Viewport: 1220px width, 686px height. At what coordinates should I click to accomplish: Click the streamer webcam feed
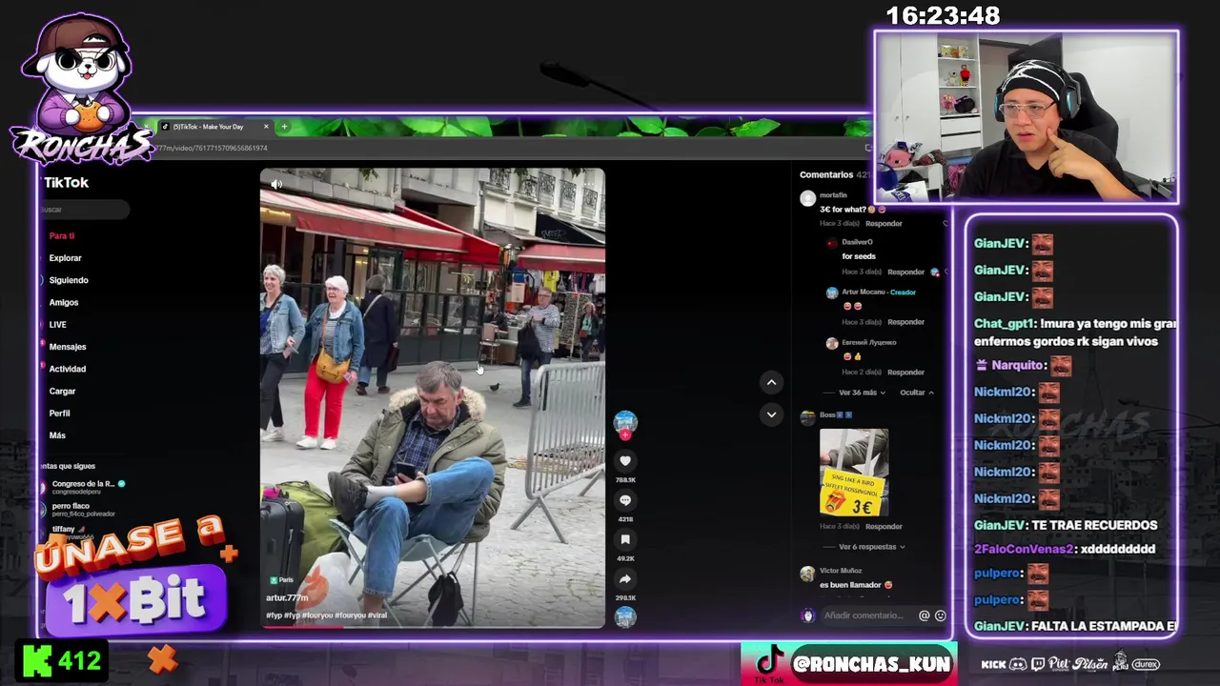[x=1027, y=117]
